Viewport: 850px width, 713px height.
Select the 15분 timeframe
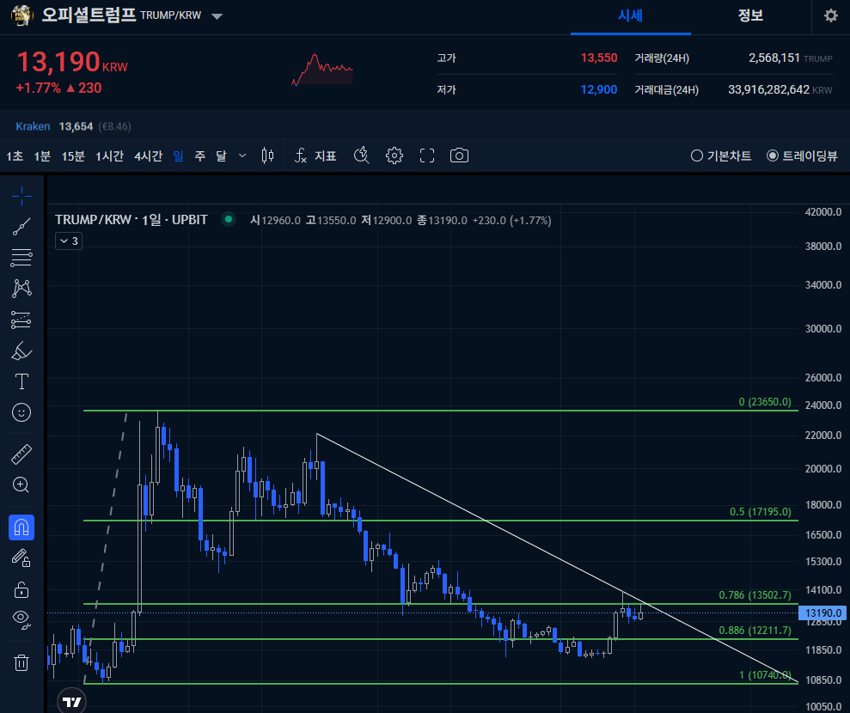pos(73,156)
